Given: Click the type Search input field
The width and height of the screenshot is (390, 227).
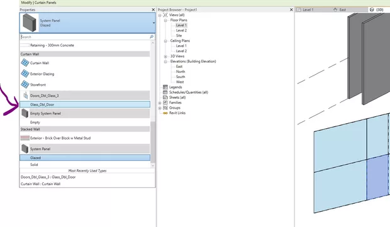Looking at the screenshot, I should (84, 37).
